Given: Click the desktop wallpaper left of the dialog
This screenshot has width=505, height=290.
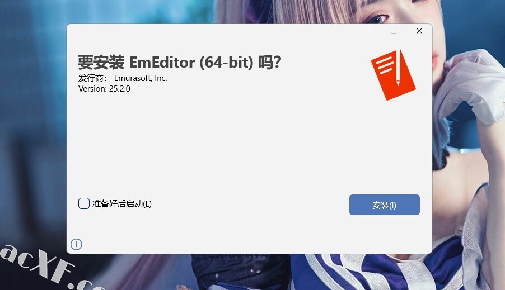Looking at the screenshot, I should 32,129.
